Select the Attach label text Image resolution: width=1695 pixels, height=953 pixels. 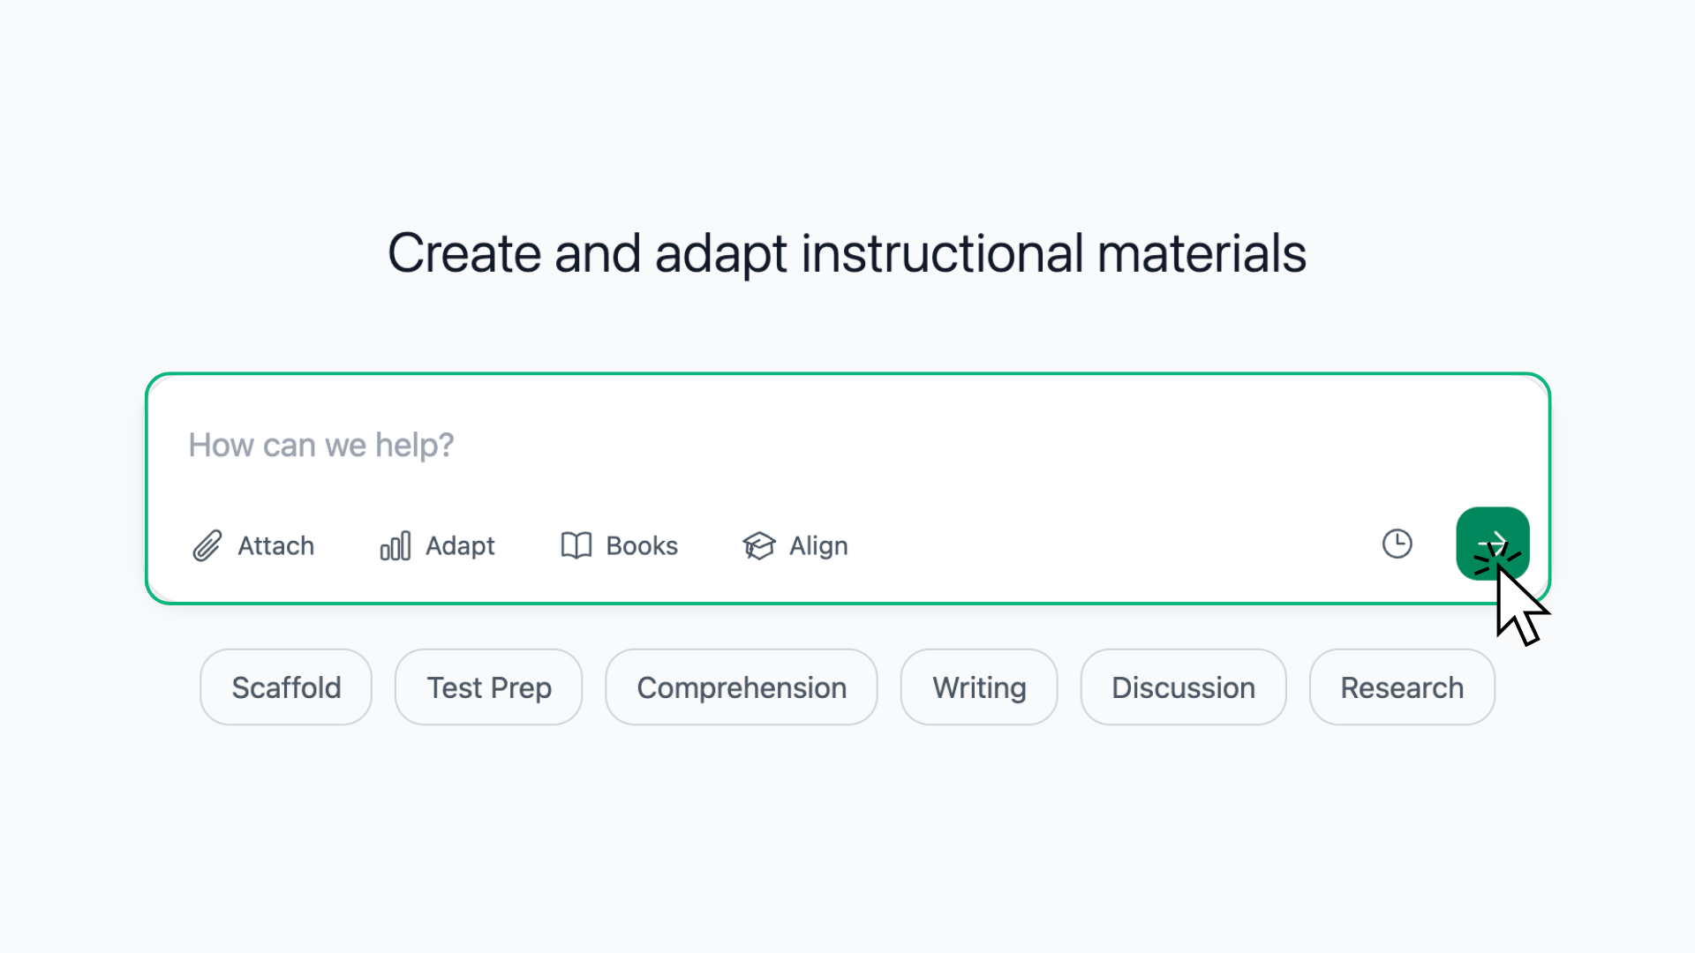[x=276, y=546]
